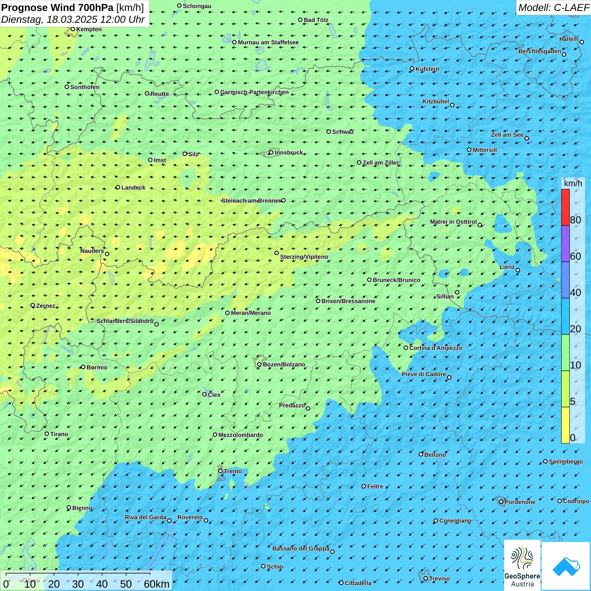Click the Innsbruck city marker

(x=271, y=152)
